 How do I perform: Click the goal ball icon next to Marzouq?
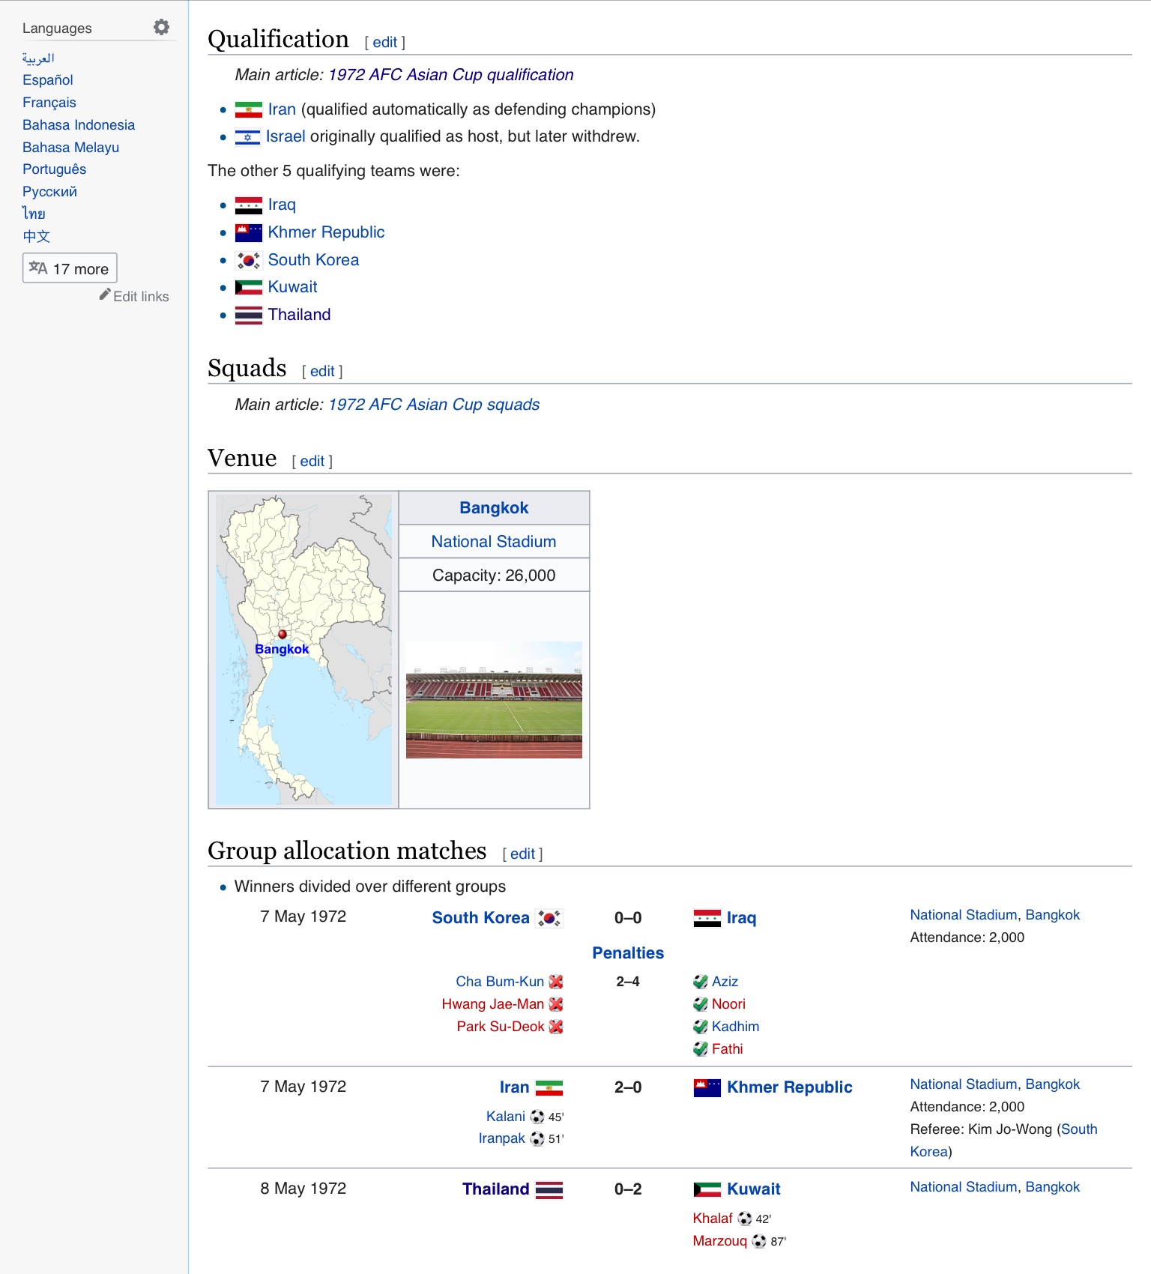click(x=759, y=1241)
